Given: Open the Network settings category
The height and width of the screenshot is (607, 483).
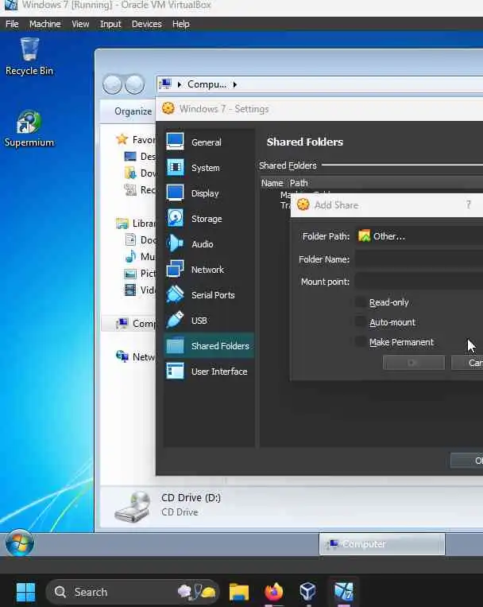Looking at the screenshot, I should (209, 270).
